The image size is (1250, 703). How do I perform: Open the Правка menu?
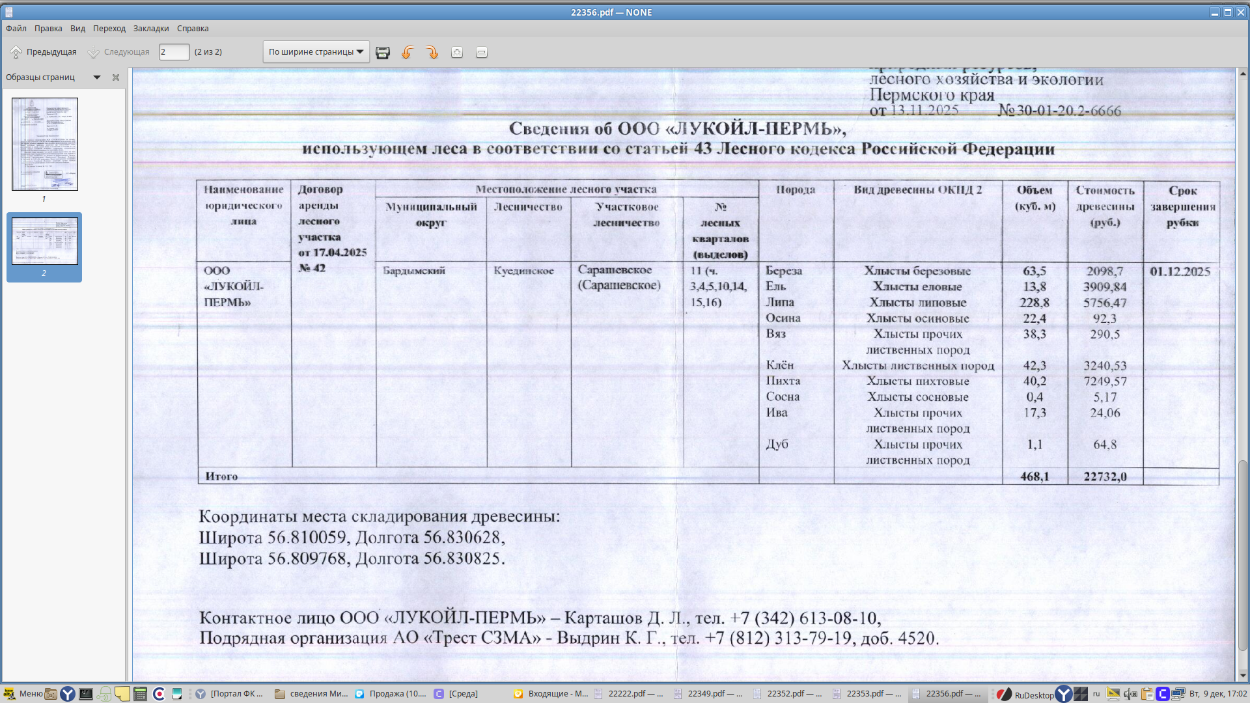point(48,29)
